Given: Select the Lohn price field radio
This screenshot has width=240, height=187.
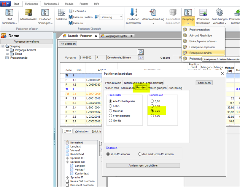Looking at the screenshot, I should 111,106.
